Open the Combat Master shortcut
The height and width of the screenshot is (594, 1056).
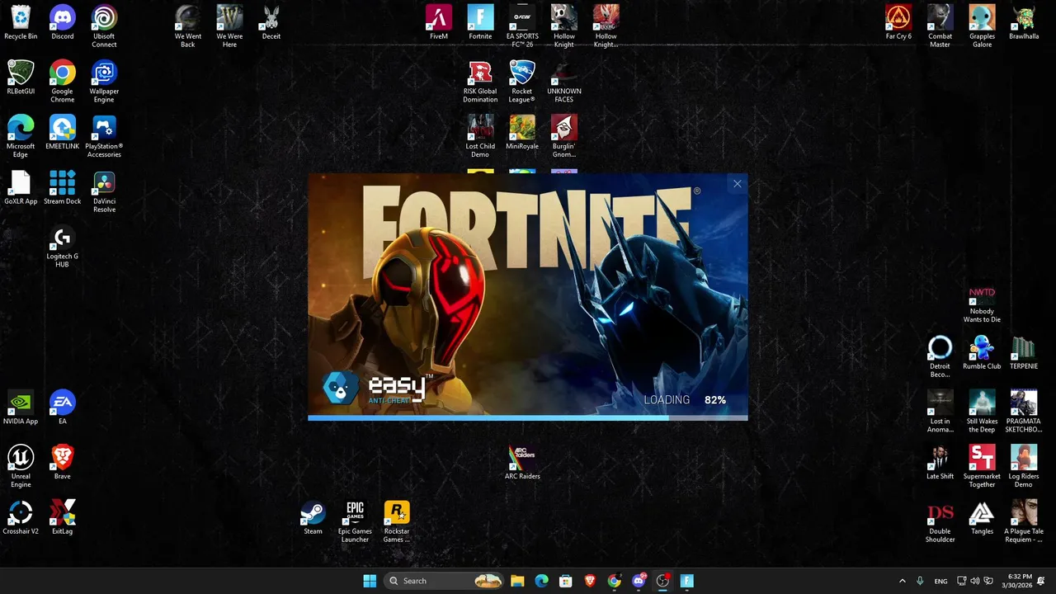[x=940, y=26]
